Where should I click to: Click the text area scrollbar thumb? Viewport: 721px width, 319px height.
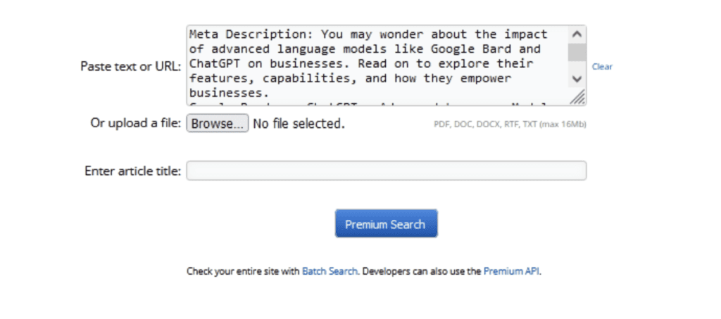[577, 52]
